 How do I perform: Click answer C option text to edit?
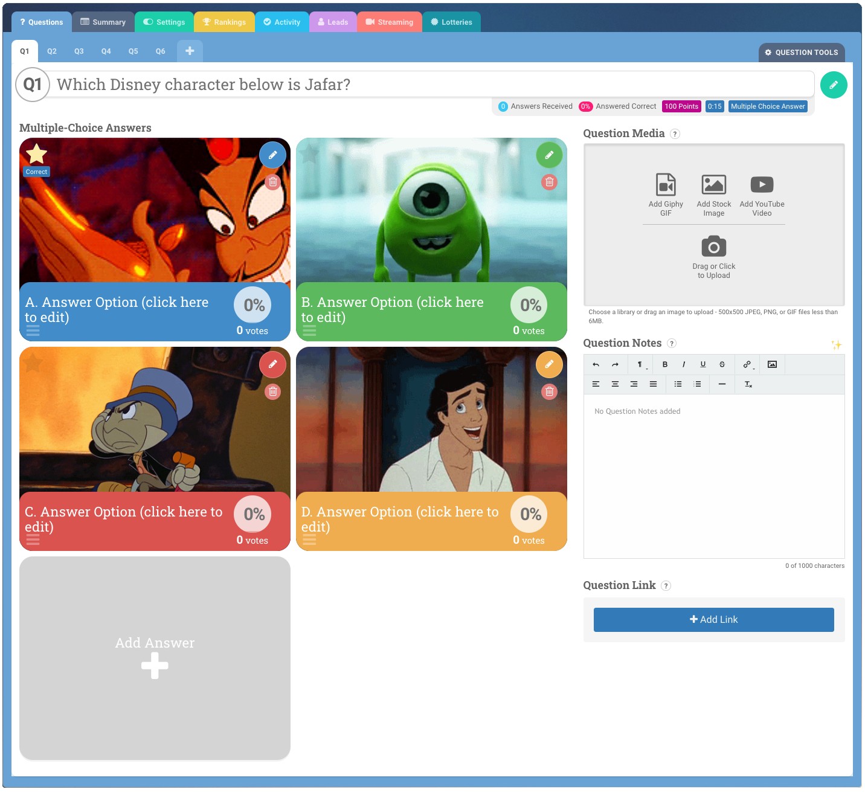(124, 520)
